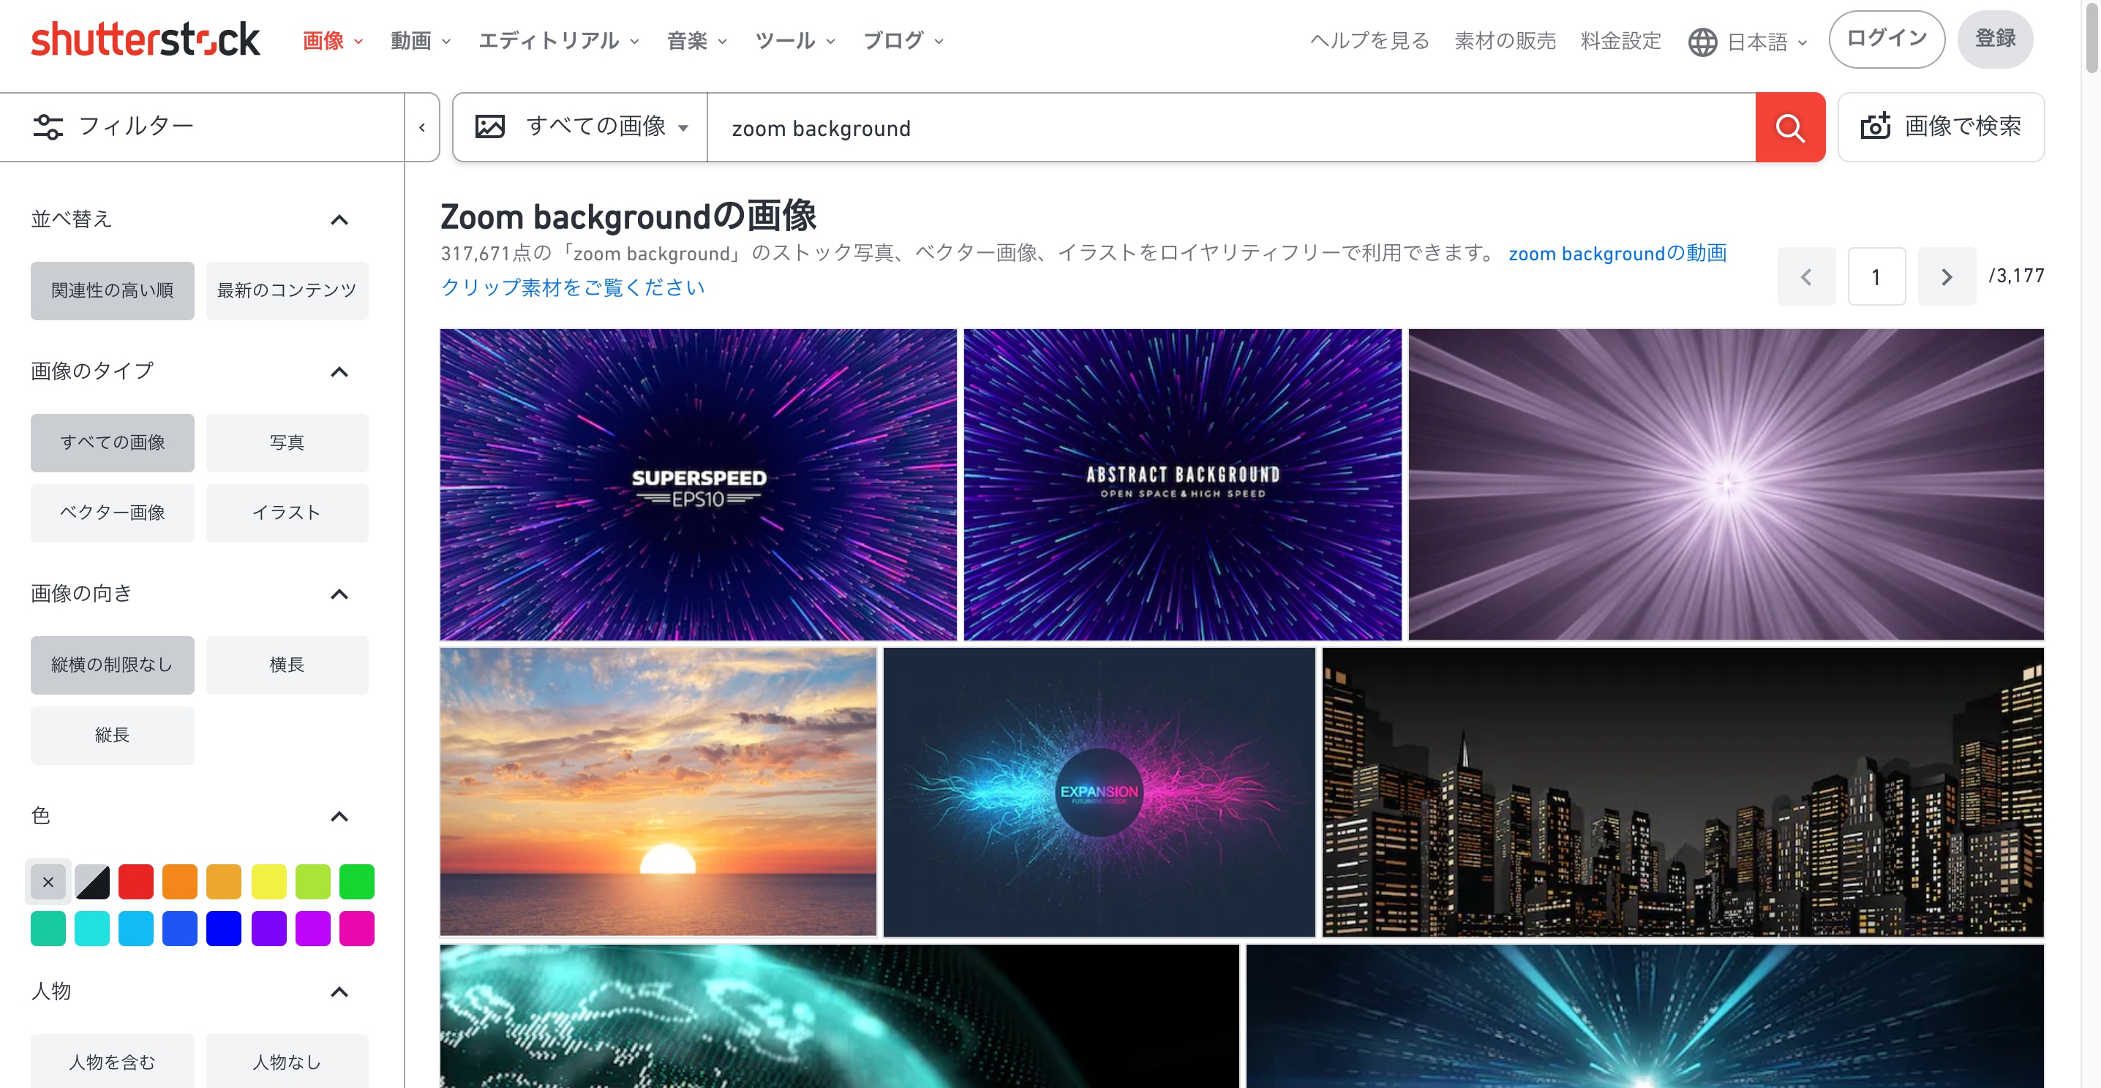Click the 登録 button

coord(1995,39)
